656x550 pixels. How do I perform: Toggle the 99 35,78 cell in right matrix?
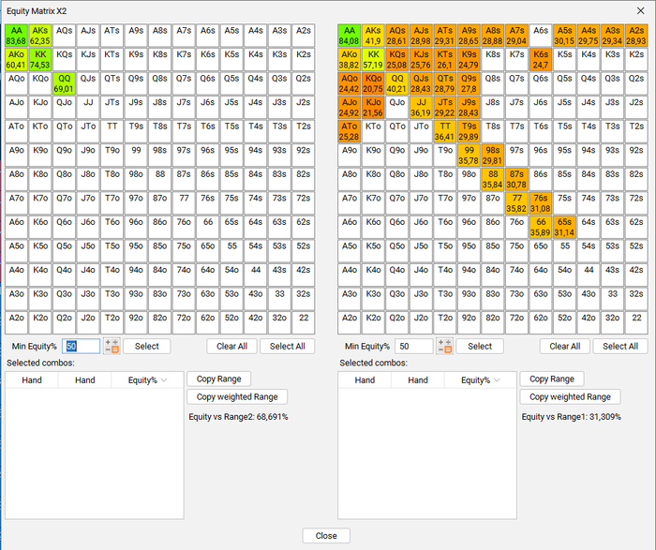(469, 156)
